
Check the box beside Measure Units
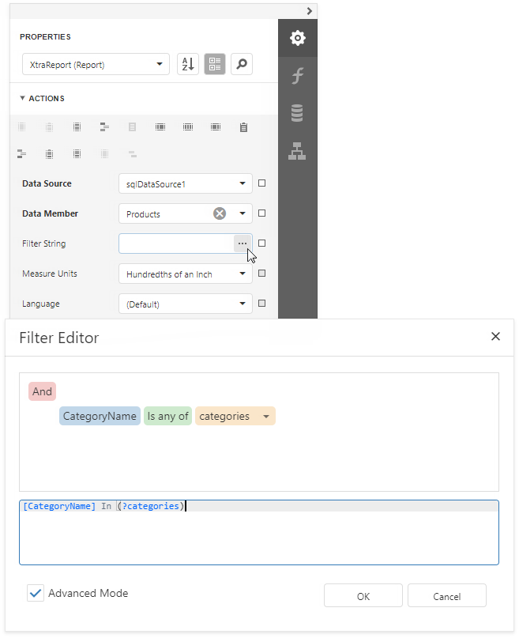(x=261, y=273)
